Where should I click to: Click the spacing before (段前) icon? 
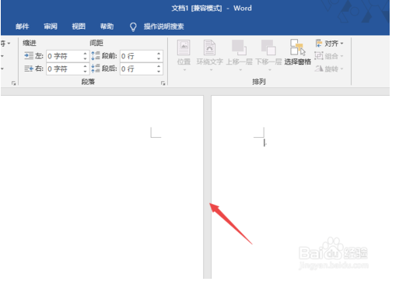pos(96,55)
